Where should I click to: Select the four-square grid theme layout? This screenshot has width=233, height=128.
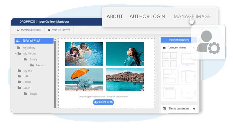(170, 60)
